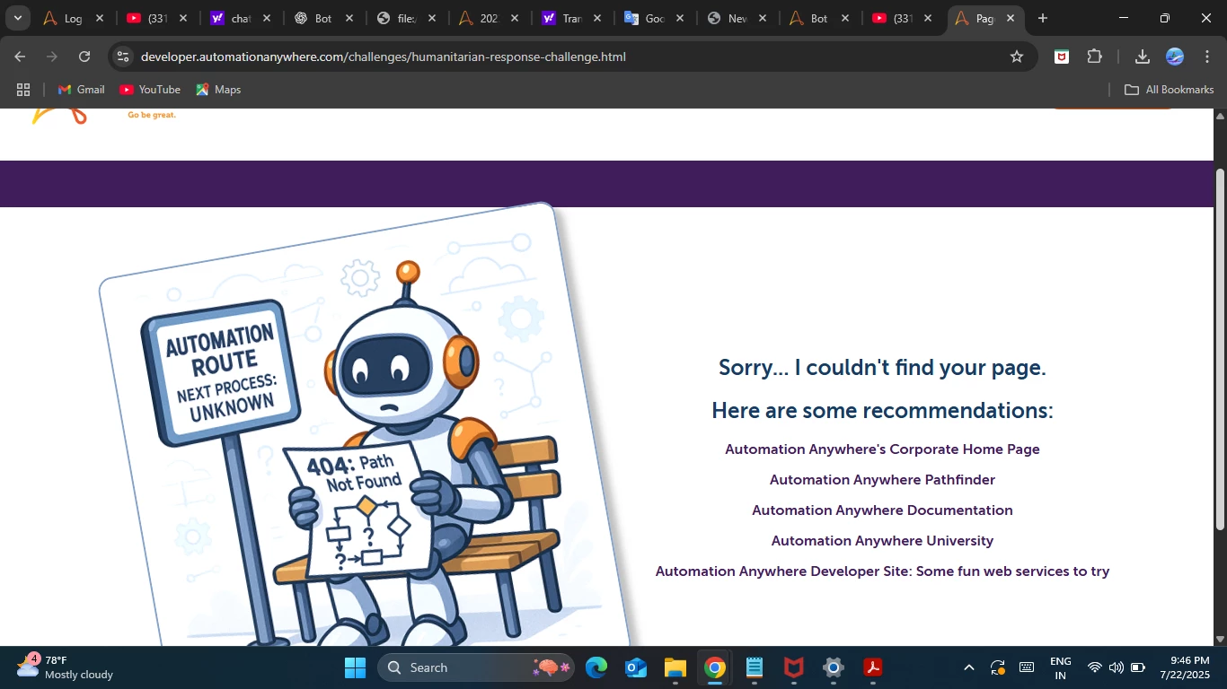Open a new tab with the plus button
The width and height of the screenshot is (1227, 689).
click(x=1043, y=18)
